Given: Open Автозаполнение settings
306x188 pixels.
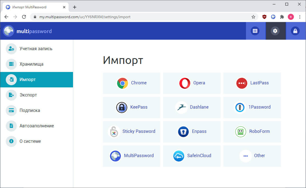Looking at the screenshot, I should [37, 126].
